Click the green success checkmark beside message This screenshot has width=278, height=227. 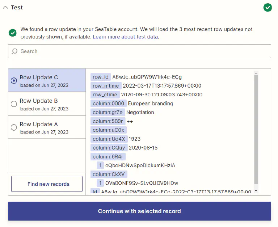(x=13, y=33)
